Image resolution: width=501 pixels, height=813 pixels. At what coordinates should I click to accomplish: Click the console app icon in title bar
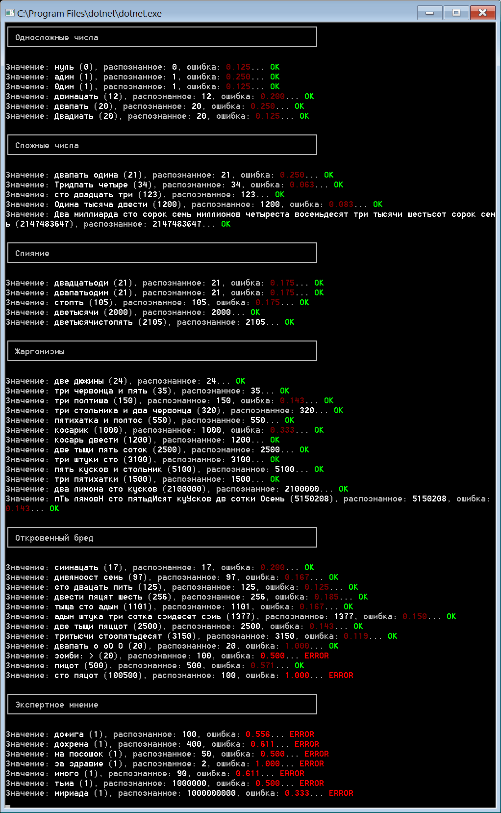tap(10, 13)
